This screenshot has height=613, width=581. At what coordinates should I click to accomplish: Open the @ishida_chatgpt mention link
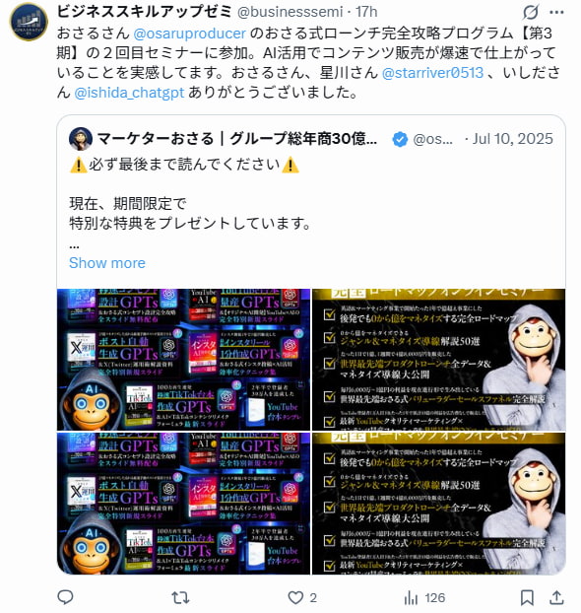tap(129, 93)
